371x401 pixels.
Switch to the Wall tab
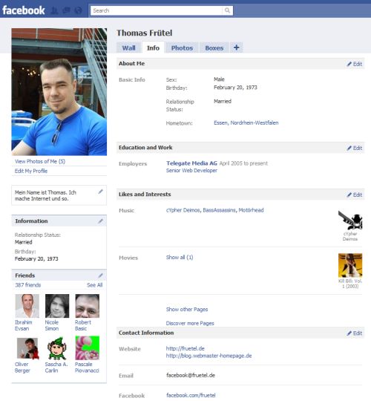pos(129,48)
